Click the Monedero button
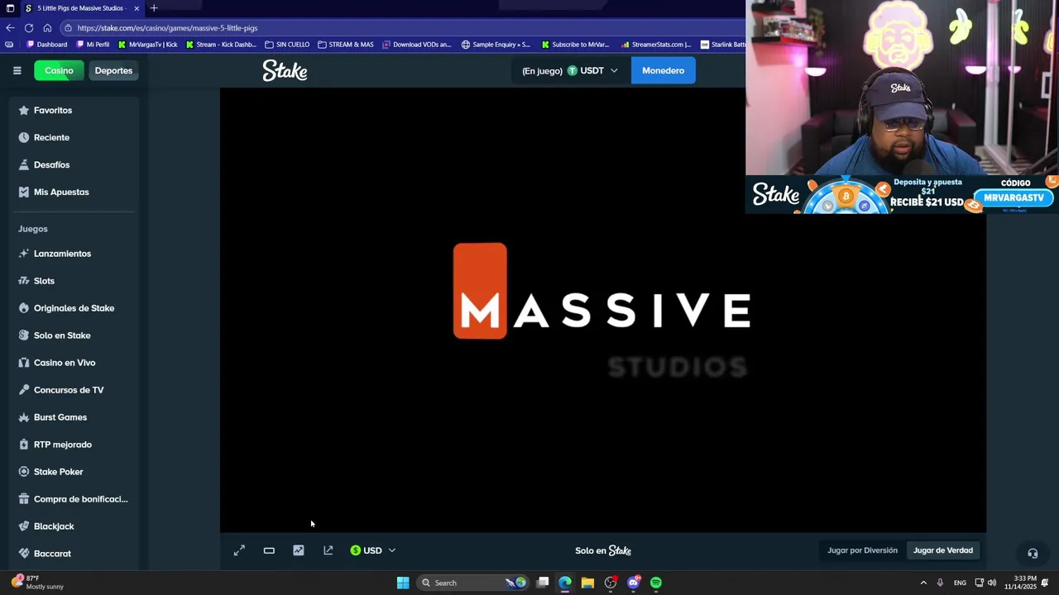Viewport: 1059px width, 595px height. (x=664, y=70)
